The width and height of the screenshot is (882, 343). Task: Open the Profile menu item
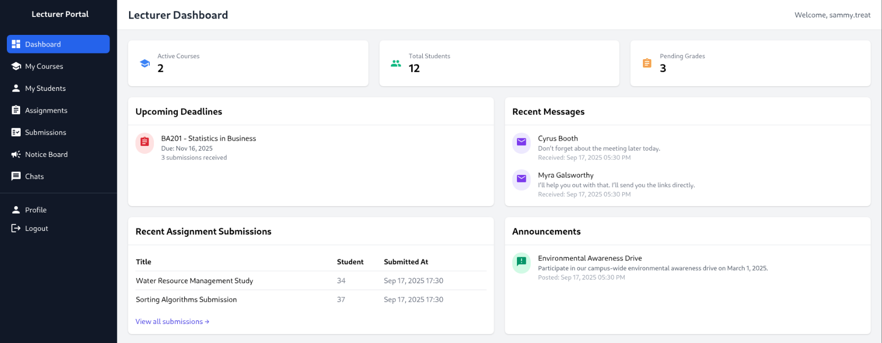pyautogui.click(x=35, y=210)
